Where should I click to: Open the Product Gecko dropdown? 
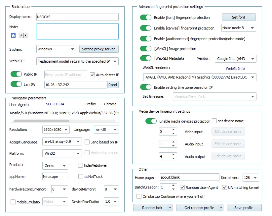[55, 166]
